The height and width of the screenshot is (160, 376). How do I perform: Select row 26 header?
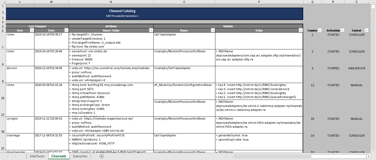point(3,98)
